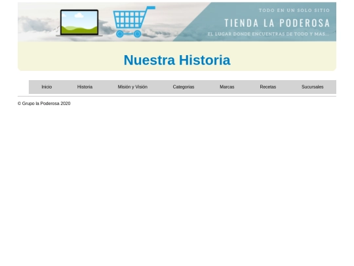The width and height of the screenshot is (354, 266).
Task: Click the Grupo la Poderosa 2020 copyright
Action: (x=44, y=103)
